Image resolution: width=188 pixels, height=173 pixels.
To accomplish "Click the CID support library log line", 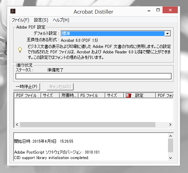I will [x=52, y=158].
